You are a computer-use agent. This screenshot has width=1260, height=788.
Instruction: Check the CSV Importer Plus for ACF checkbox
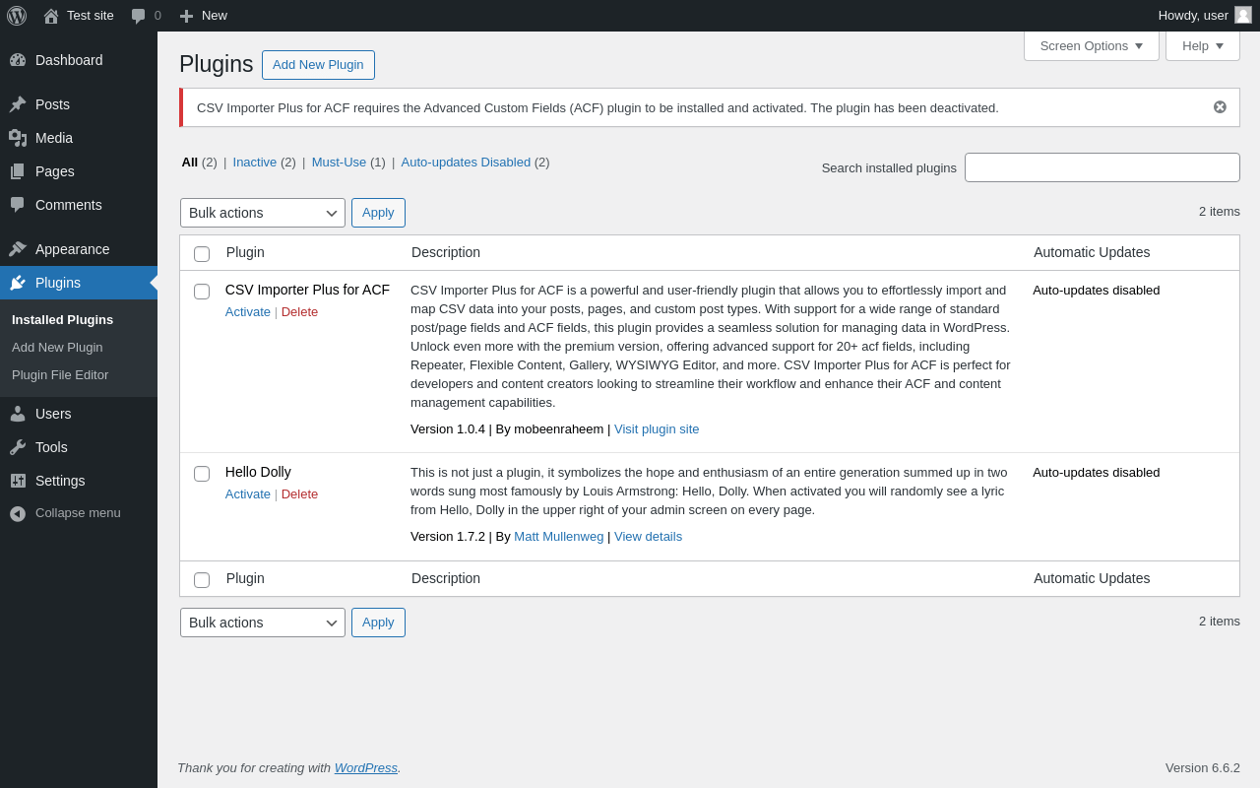202,292
